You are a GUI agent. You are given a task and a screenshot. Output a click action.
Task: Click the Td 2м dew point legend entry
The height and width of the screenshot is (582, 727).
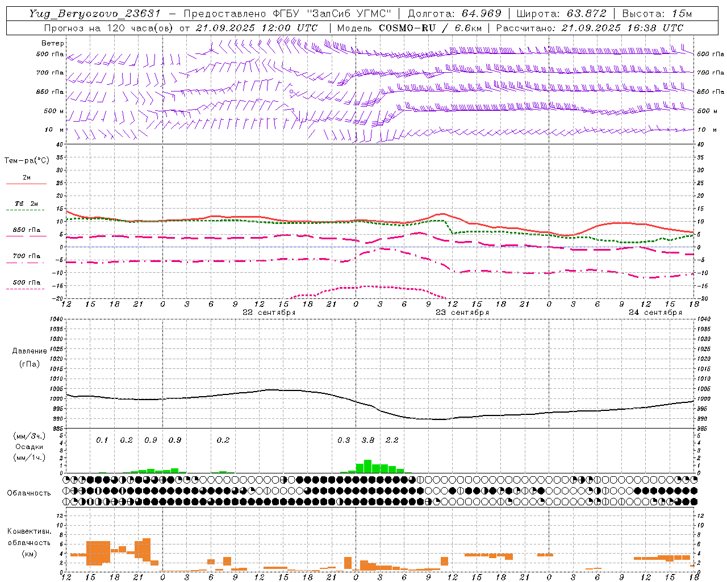click(x=27, y=203)
